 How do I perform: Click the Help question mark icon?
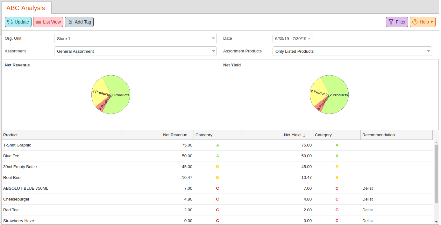click(x=415, y=22)
